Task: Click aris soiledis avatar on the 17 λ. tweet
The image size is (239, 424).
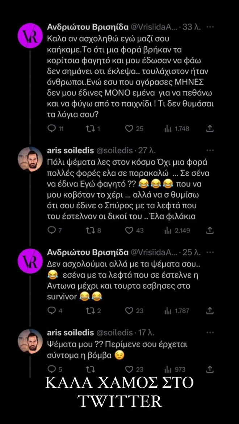Action: coord(30,341)
